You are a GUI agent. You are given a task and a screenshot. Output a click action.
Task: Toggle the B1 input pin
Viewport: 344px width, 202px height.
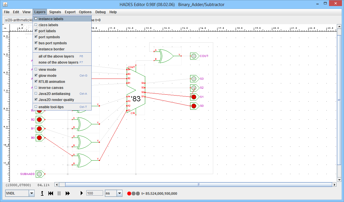pos(40,129)
